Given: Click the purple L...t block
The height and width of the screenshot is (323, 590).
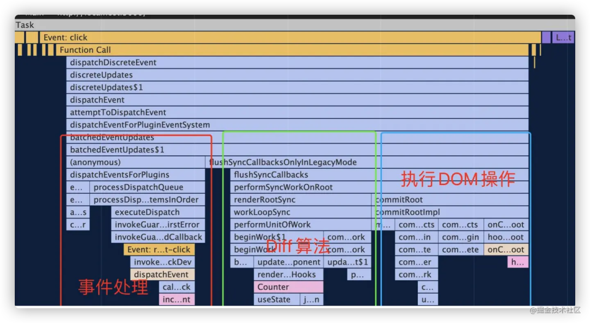Looking at the screenshot, I should pyautogui.click(x=563, y=37).
